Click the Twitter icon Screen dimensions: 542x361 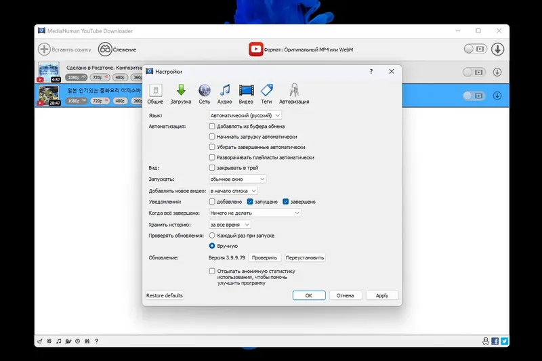click(505, 341)
